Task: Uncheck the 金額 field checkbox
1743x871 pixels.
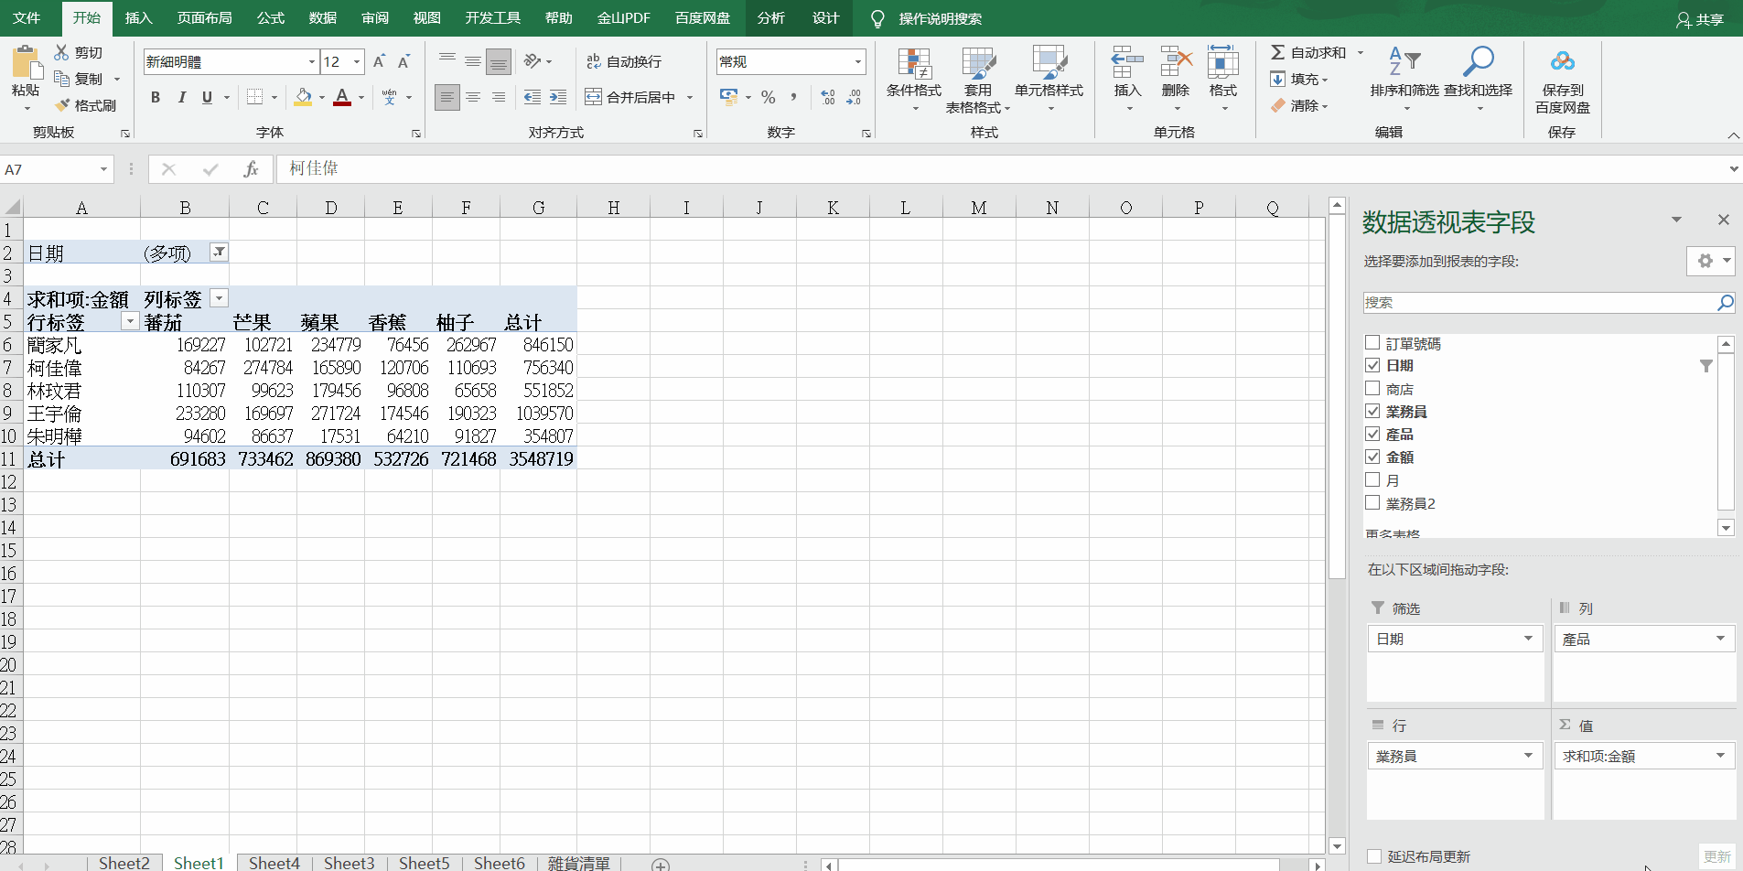Action: (1372, 457)
